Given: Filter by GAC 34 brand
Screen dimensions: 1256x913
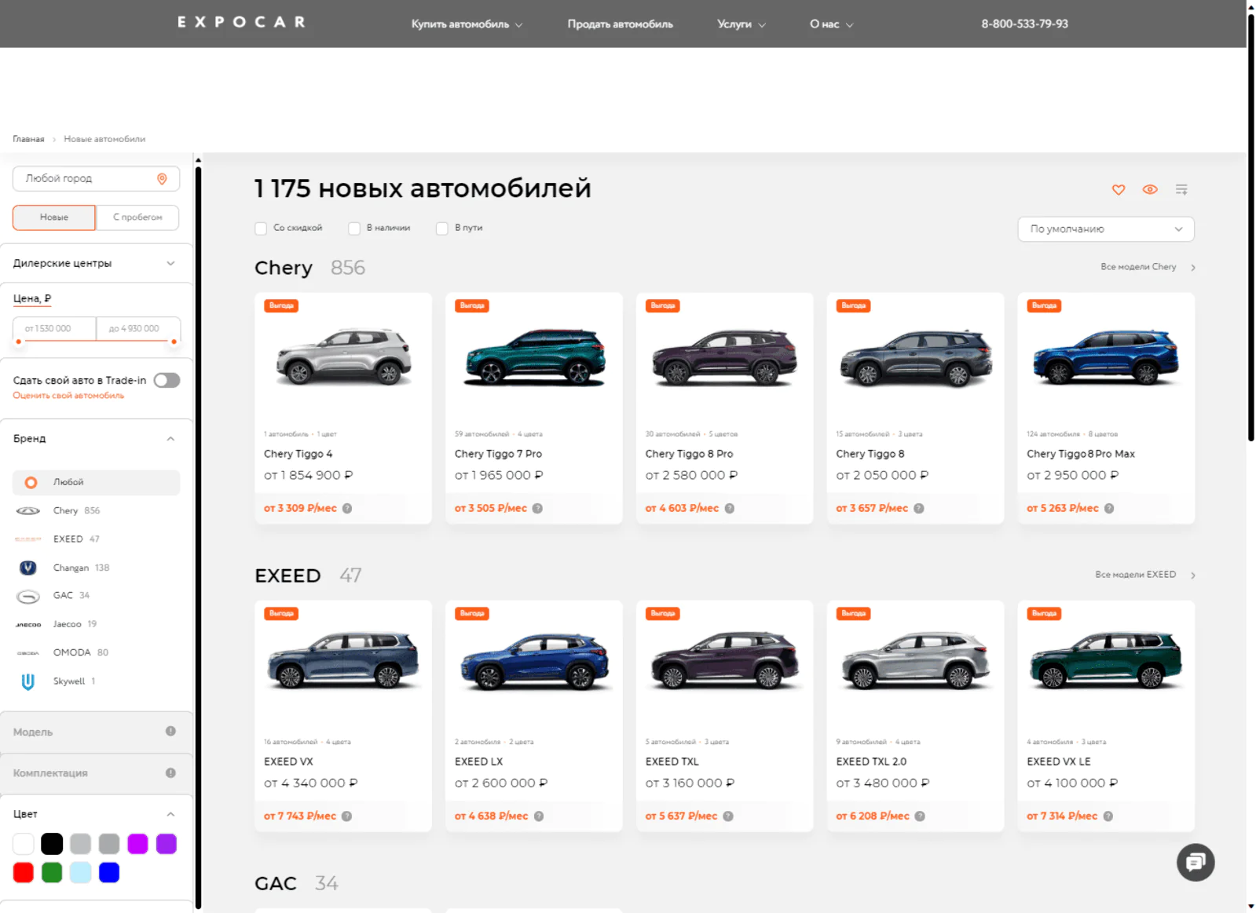Looking at the screenshot, I should click(71, 596).
